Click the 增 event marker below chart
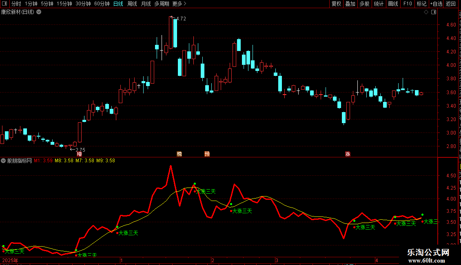The image size is (461, 265). pyautogui.click(x=80, y=154)
